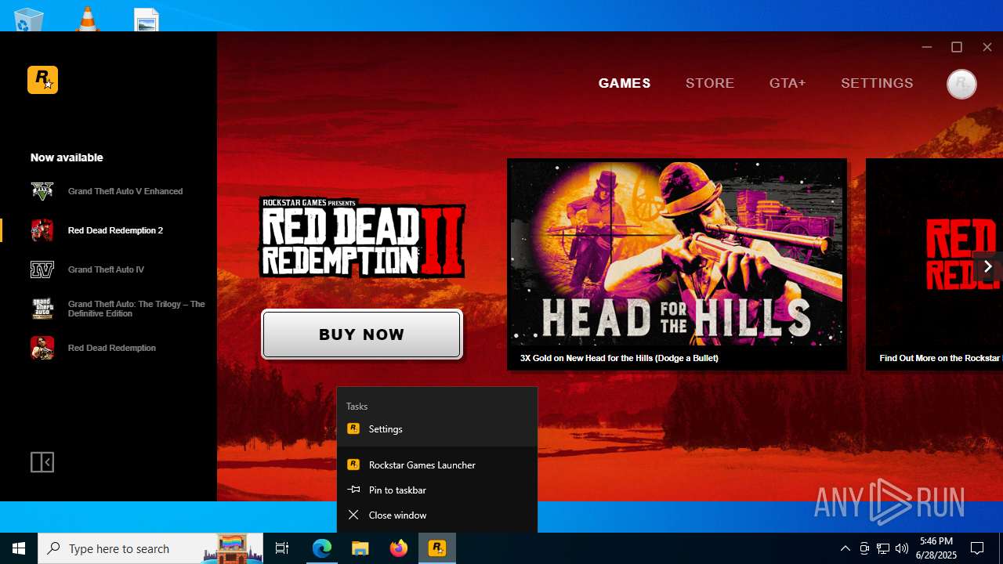The height and width of the screenshot is (564, 1003).
Task: Open the GTA+ tab
Action: 788,83
